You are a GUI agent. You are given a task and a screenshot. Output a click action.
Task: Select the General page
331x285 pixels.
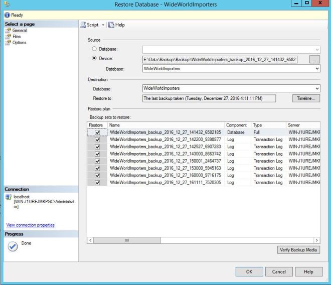(x=20, y=31)
